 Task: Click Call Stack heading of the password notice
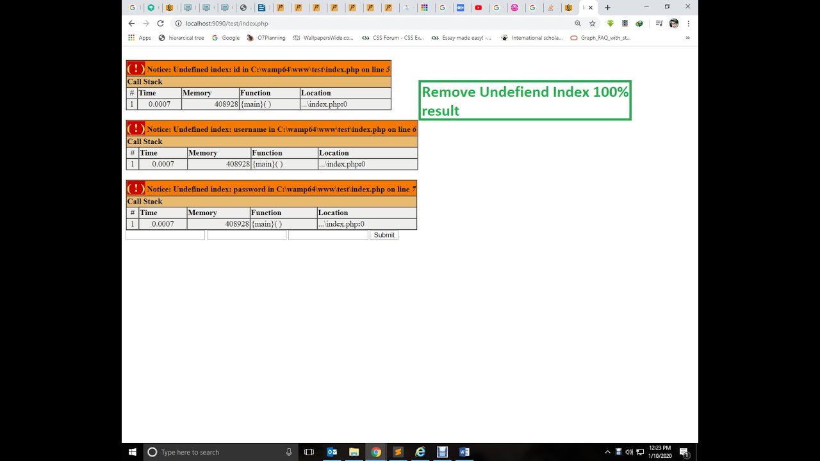(145, 202)
